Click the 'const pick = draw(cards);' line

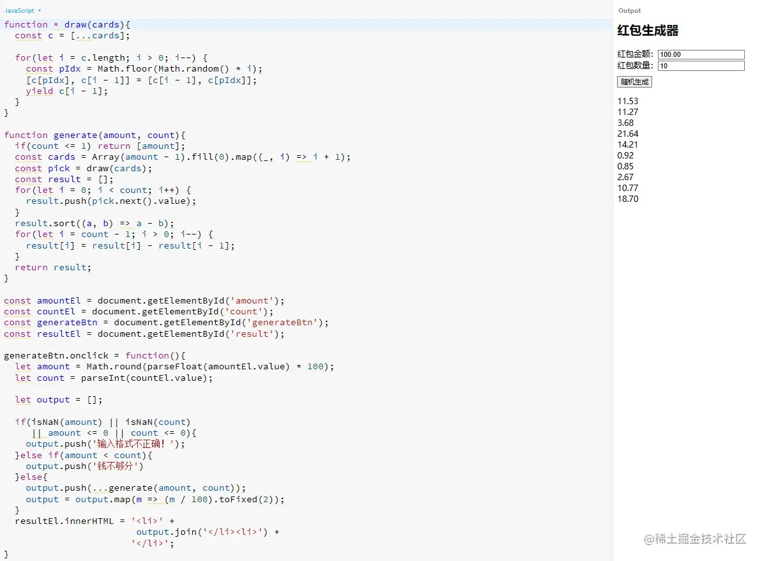click(83, 169)
